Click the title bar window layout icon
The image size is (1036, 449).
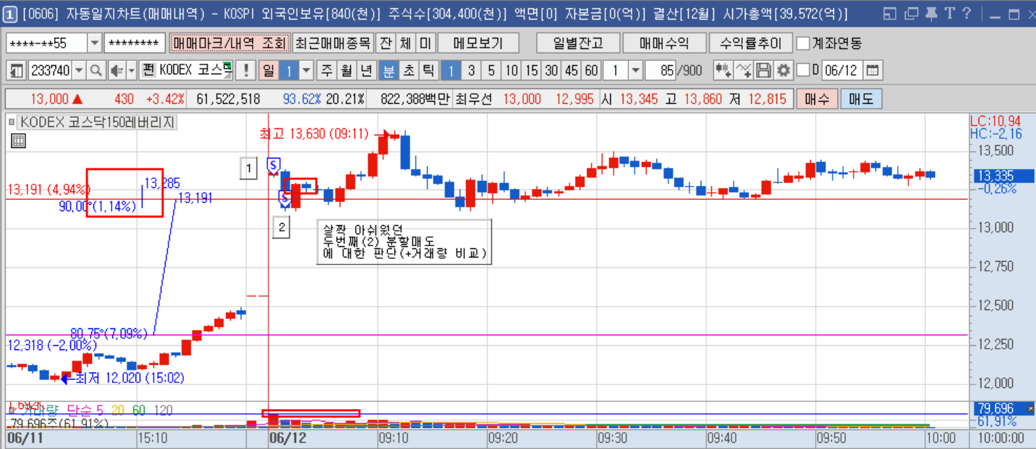pyautogui.click(x=890, y=13)
